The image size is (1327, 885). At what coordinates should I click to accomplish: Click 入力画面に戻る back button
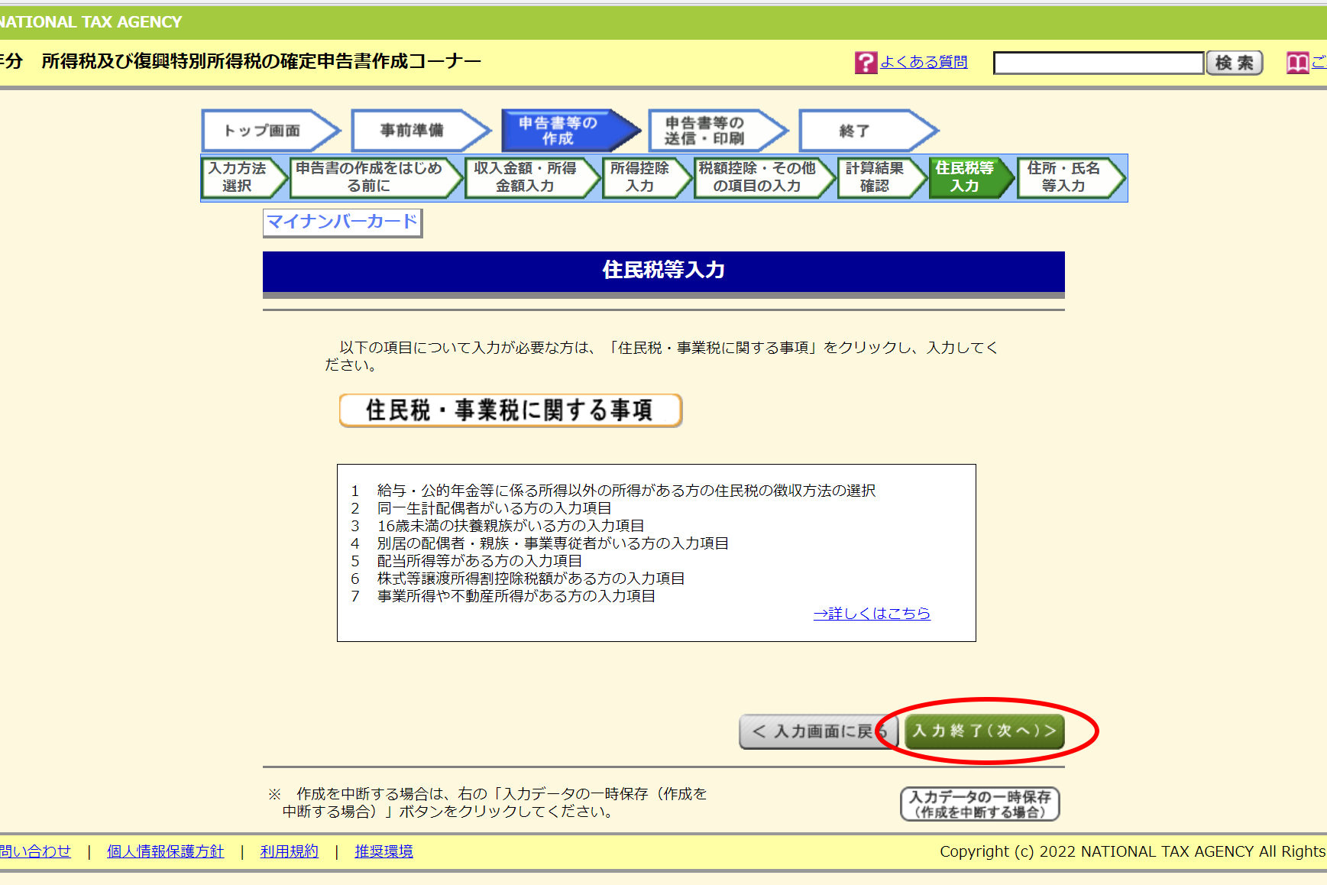(x=819, y=731)
